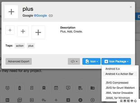This screenshot has height=103, width=140.
Task: Select the calendar-plus icon in grid
Action: (x=56, y=88)
